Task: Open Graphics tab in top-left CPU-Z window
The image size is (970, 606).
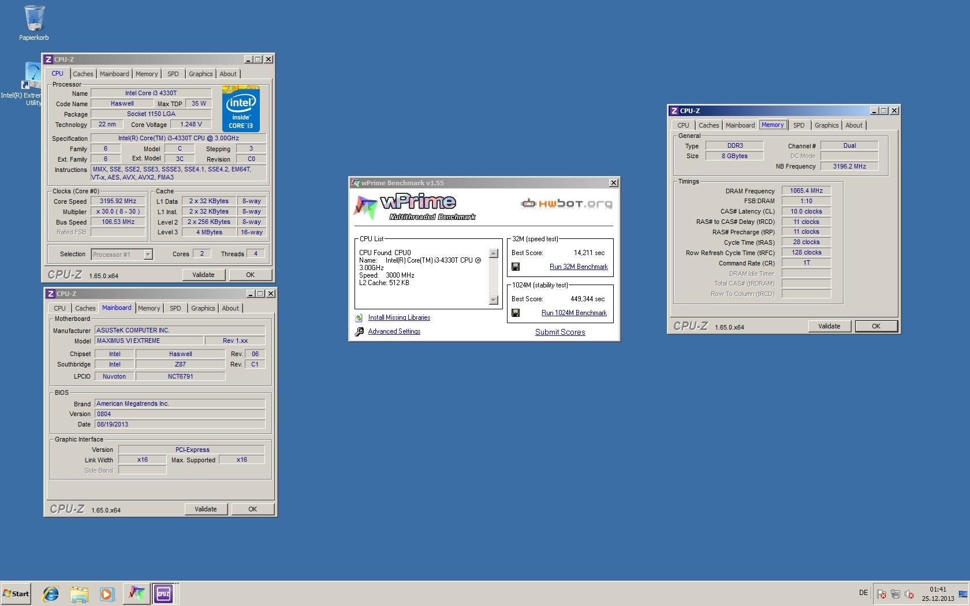Action: click(201, 74)
